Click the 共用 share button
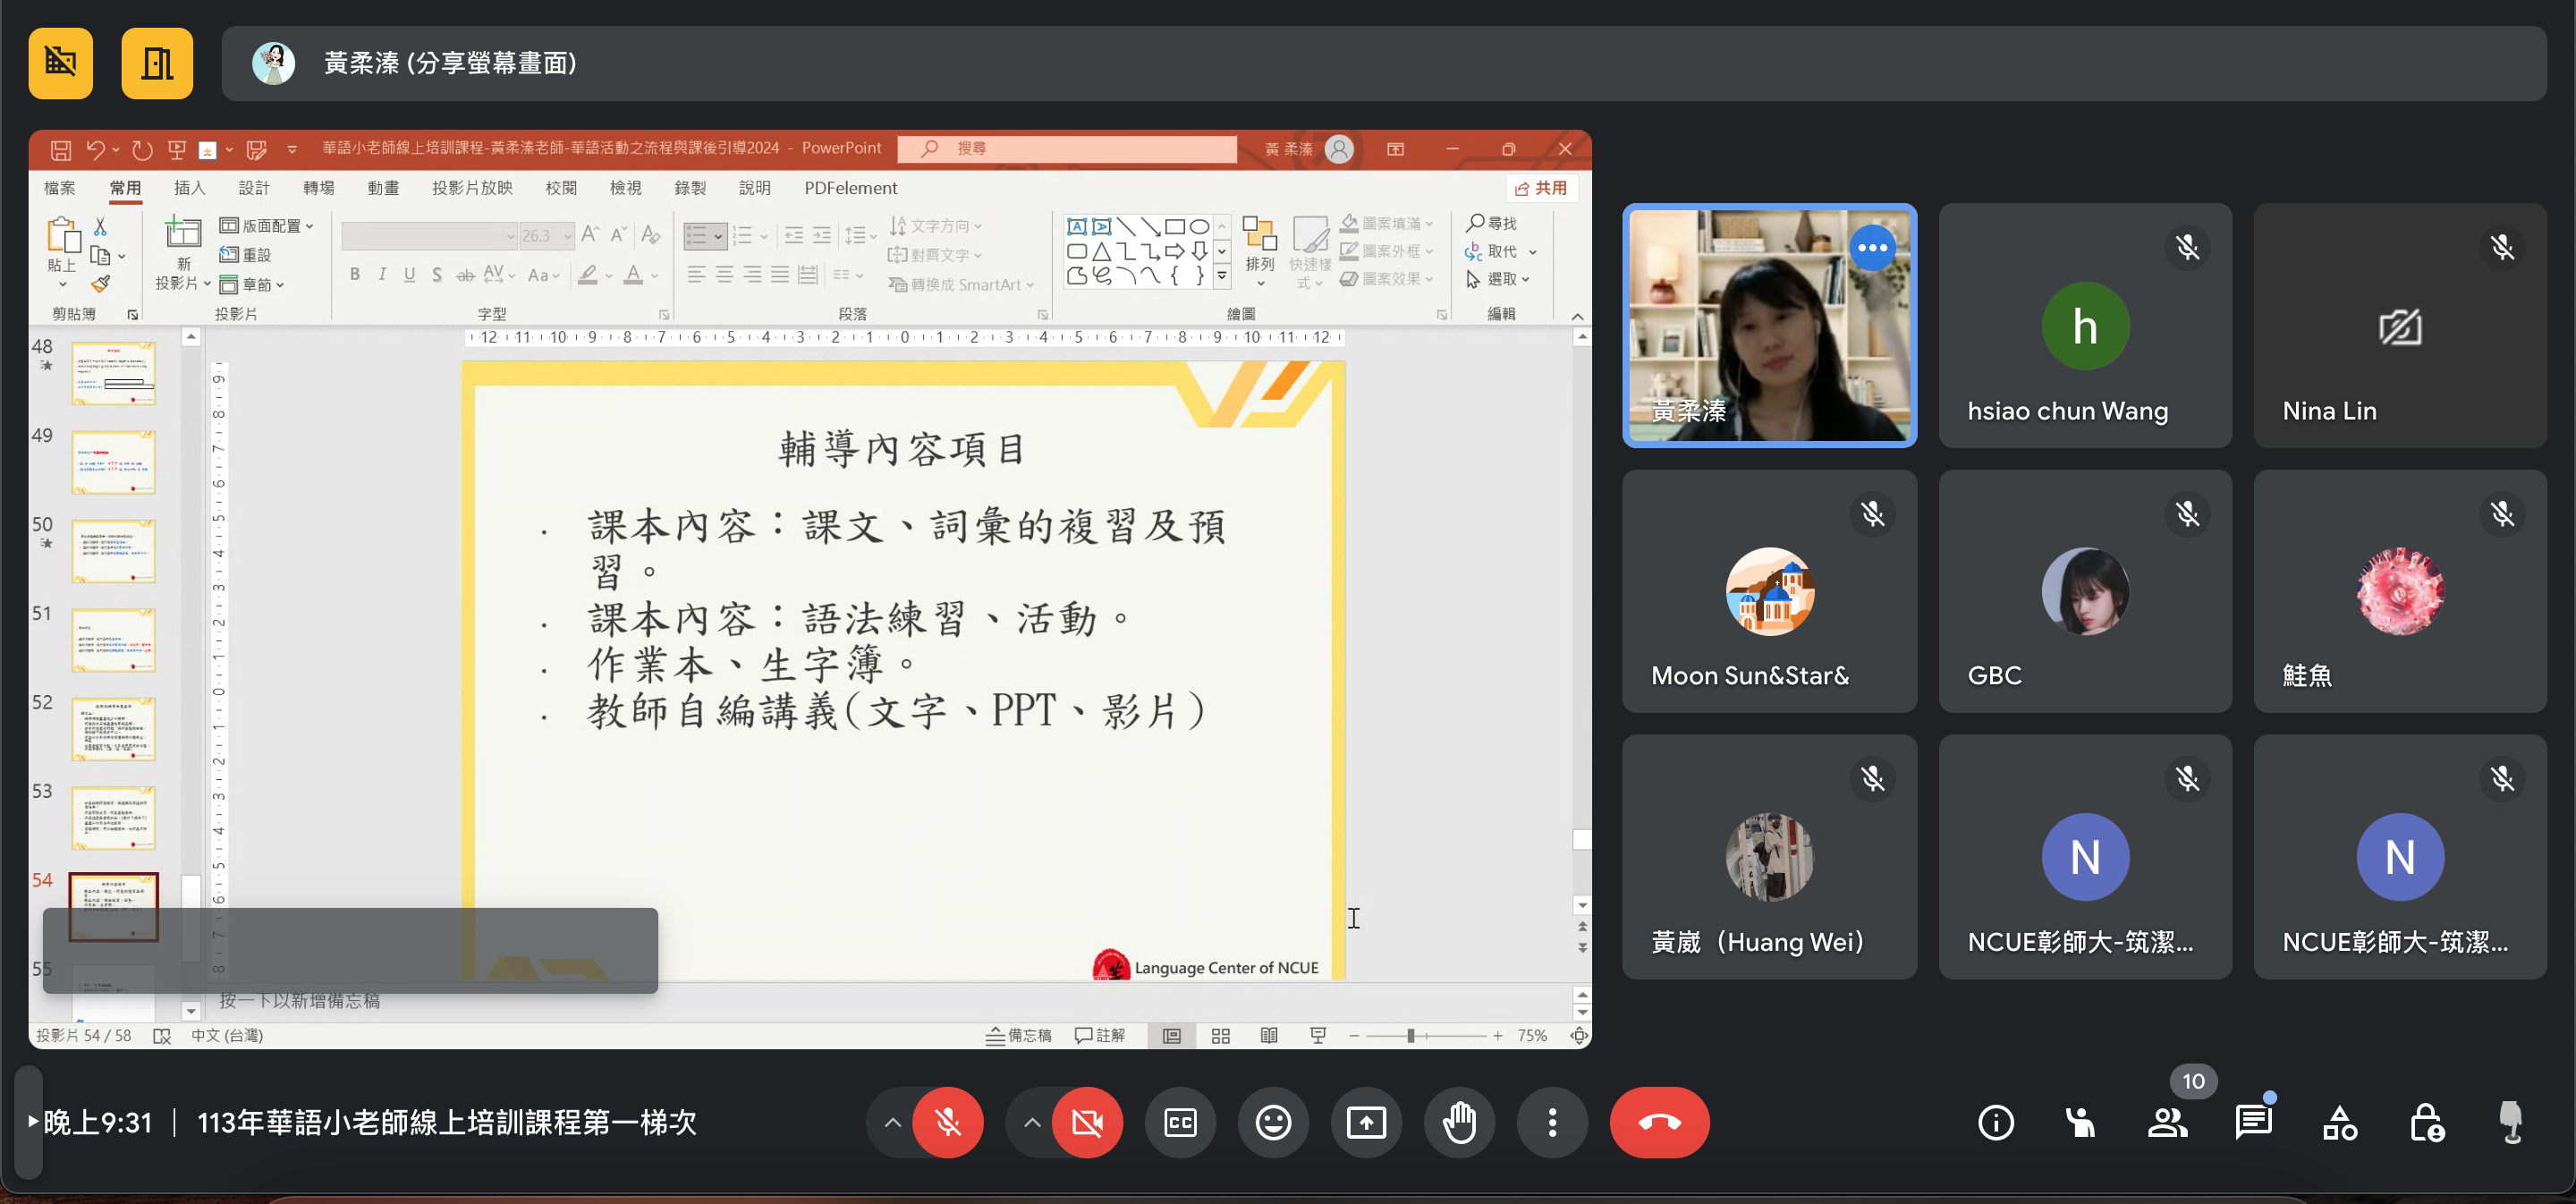This screenshot has height=1204, width=2576. click(x=1542, y=188)
